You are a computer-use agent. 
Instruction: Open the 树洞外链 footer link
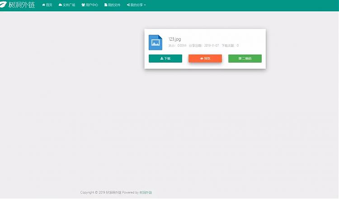(x=146, y=192)
